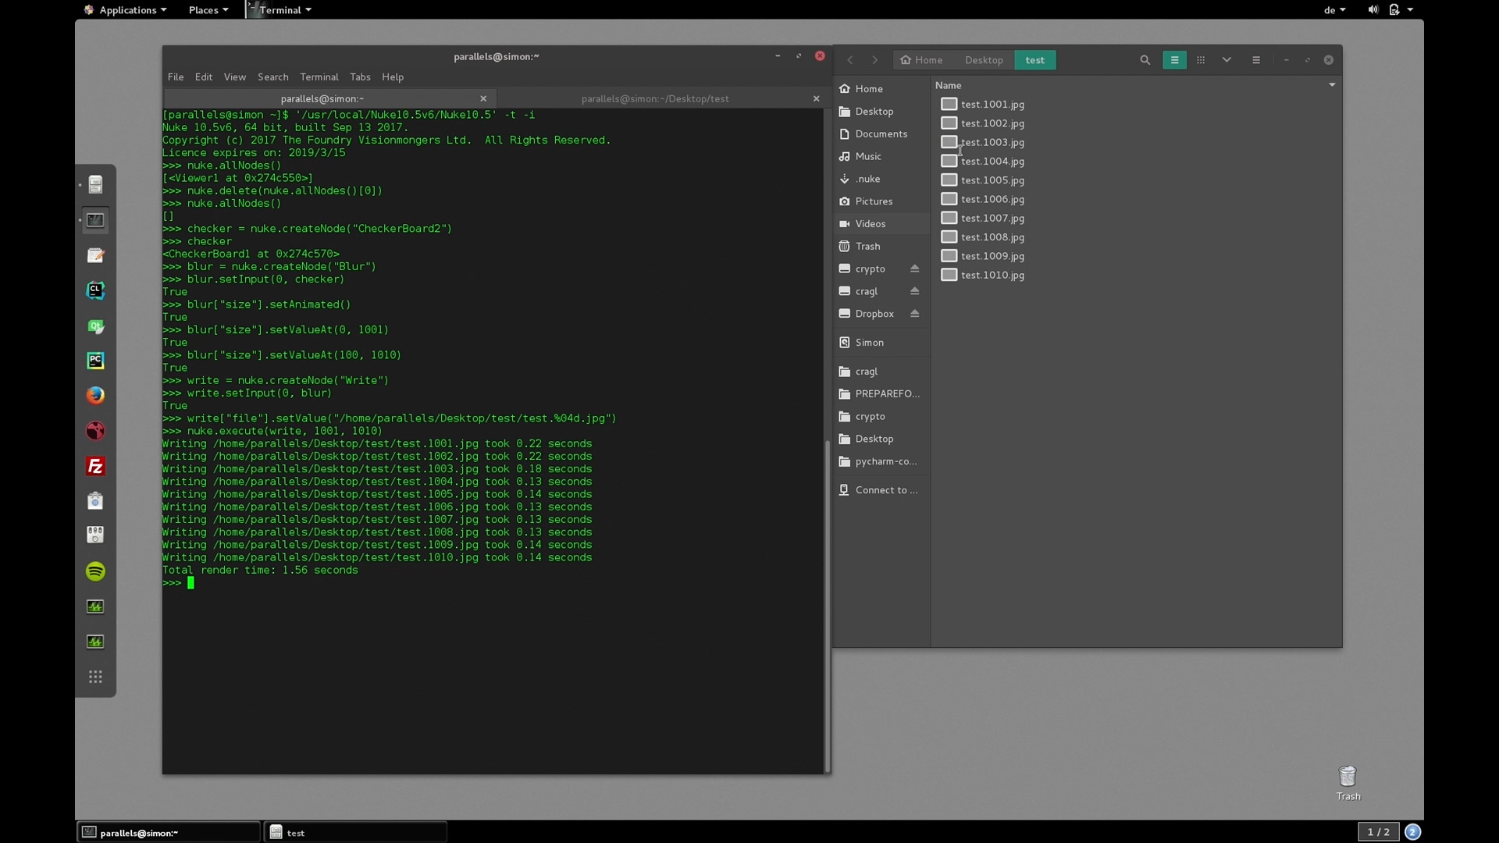1499x843 pixels.
Task: Click the terminal vertical scrollbar
Action: 827,605
